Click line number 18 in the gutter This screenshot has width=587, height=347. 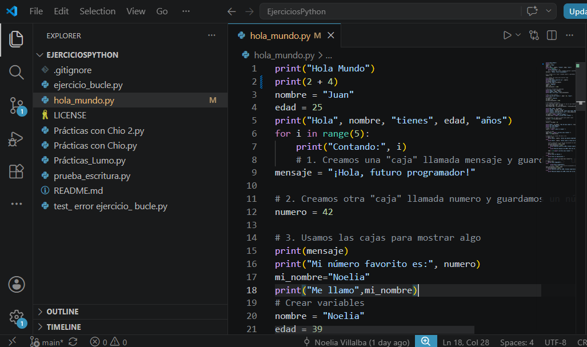[x=251, y=290]
